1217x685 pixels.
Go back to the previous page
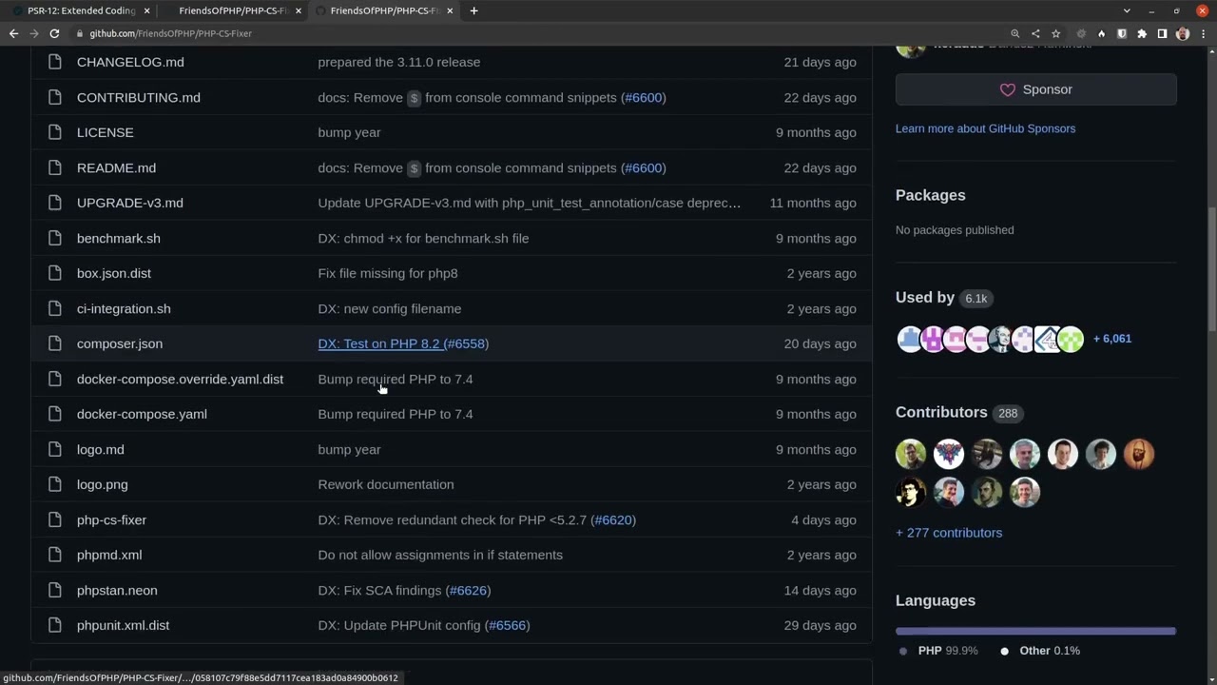(13, 33)
